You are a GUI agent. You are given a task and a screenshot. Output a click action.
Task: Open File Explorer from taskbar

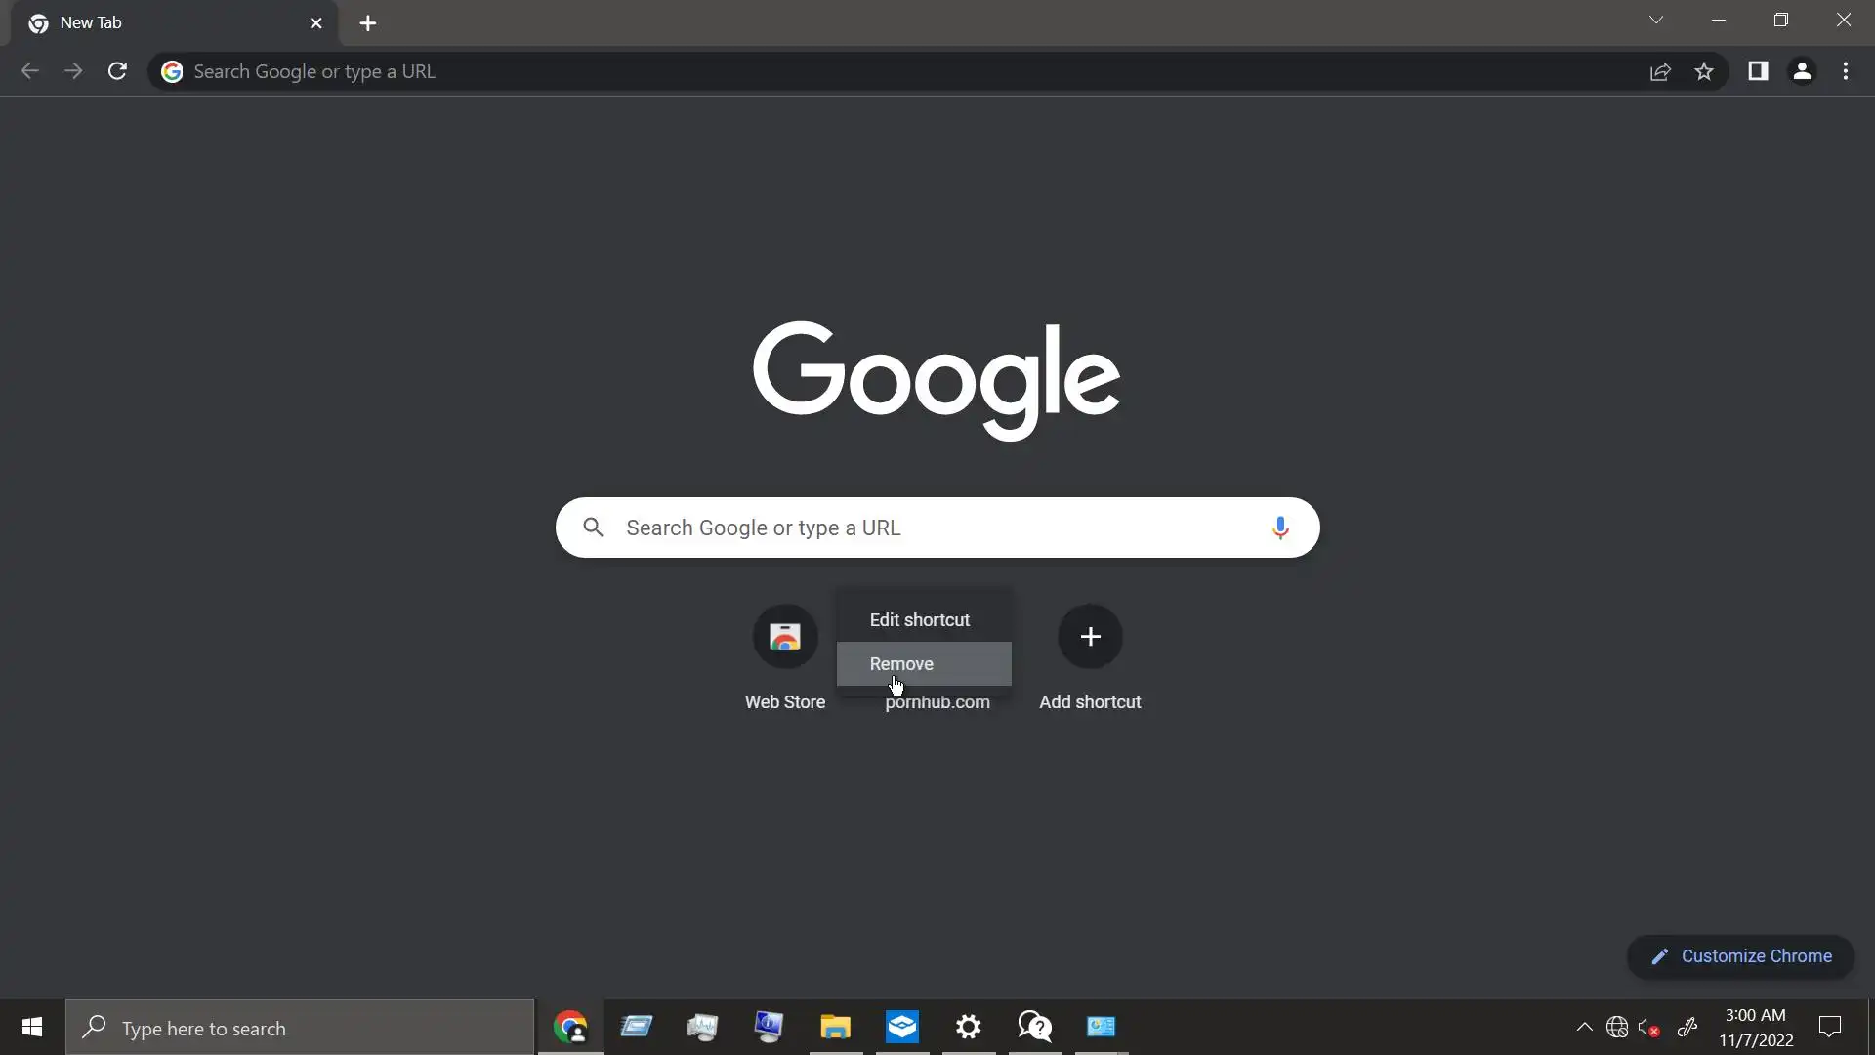[x=835, y=1027]
